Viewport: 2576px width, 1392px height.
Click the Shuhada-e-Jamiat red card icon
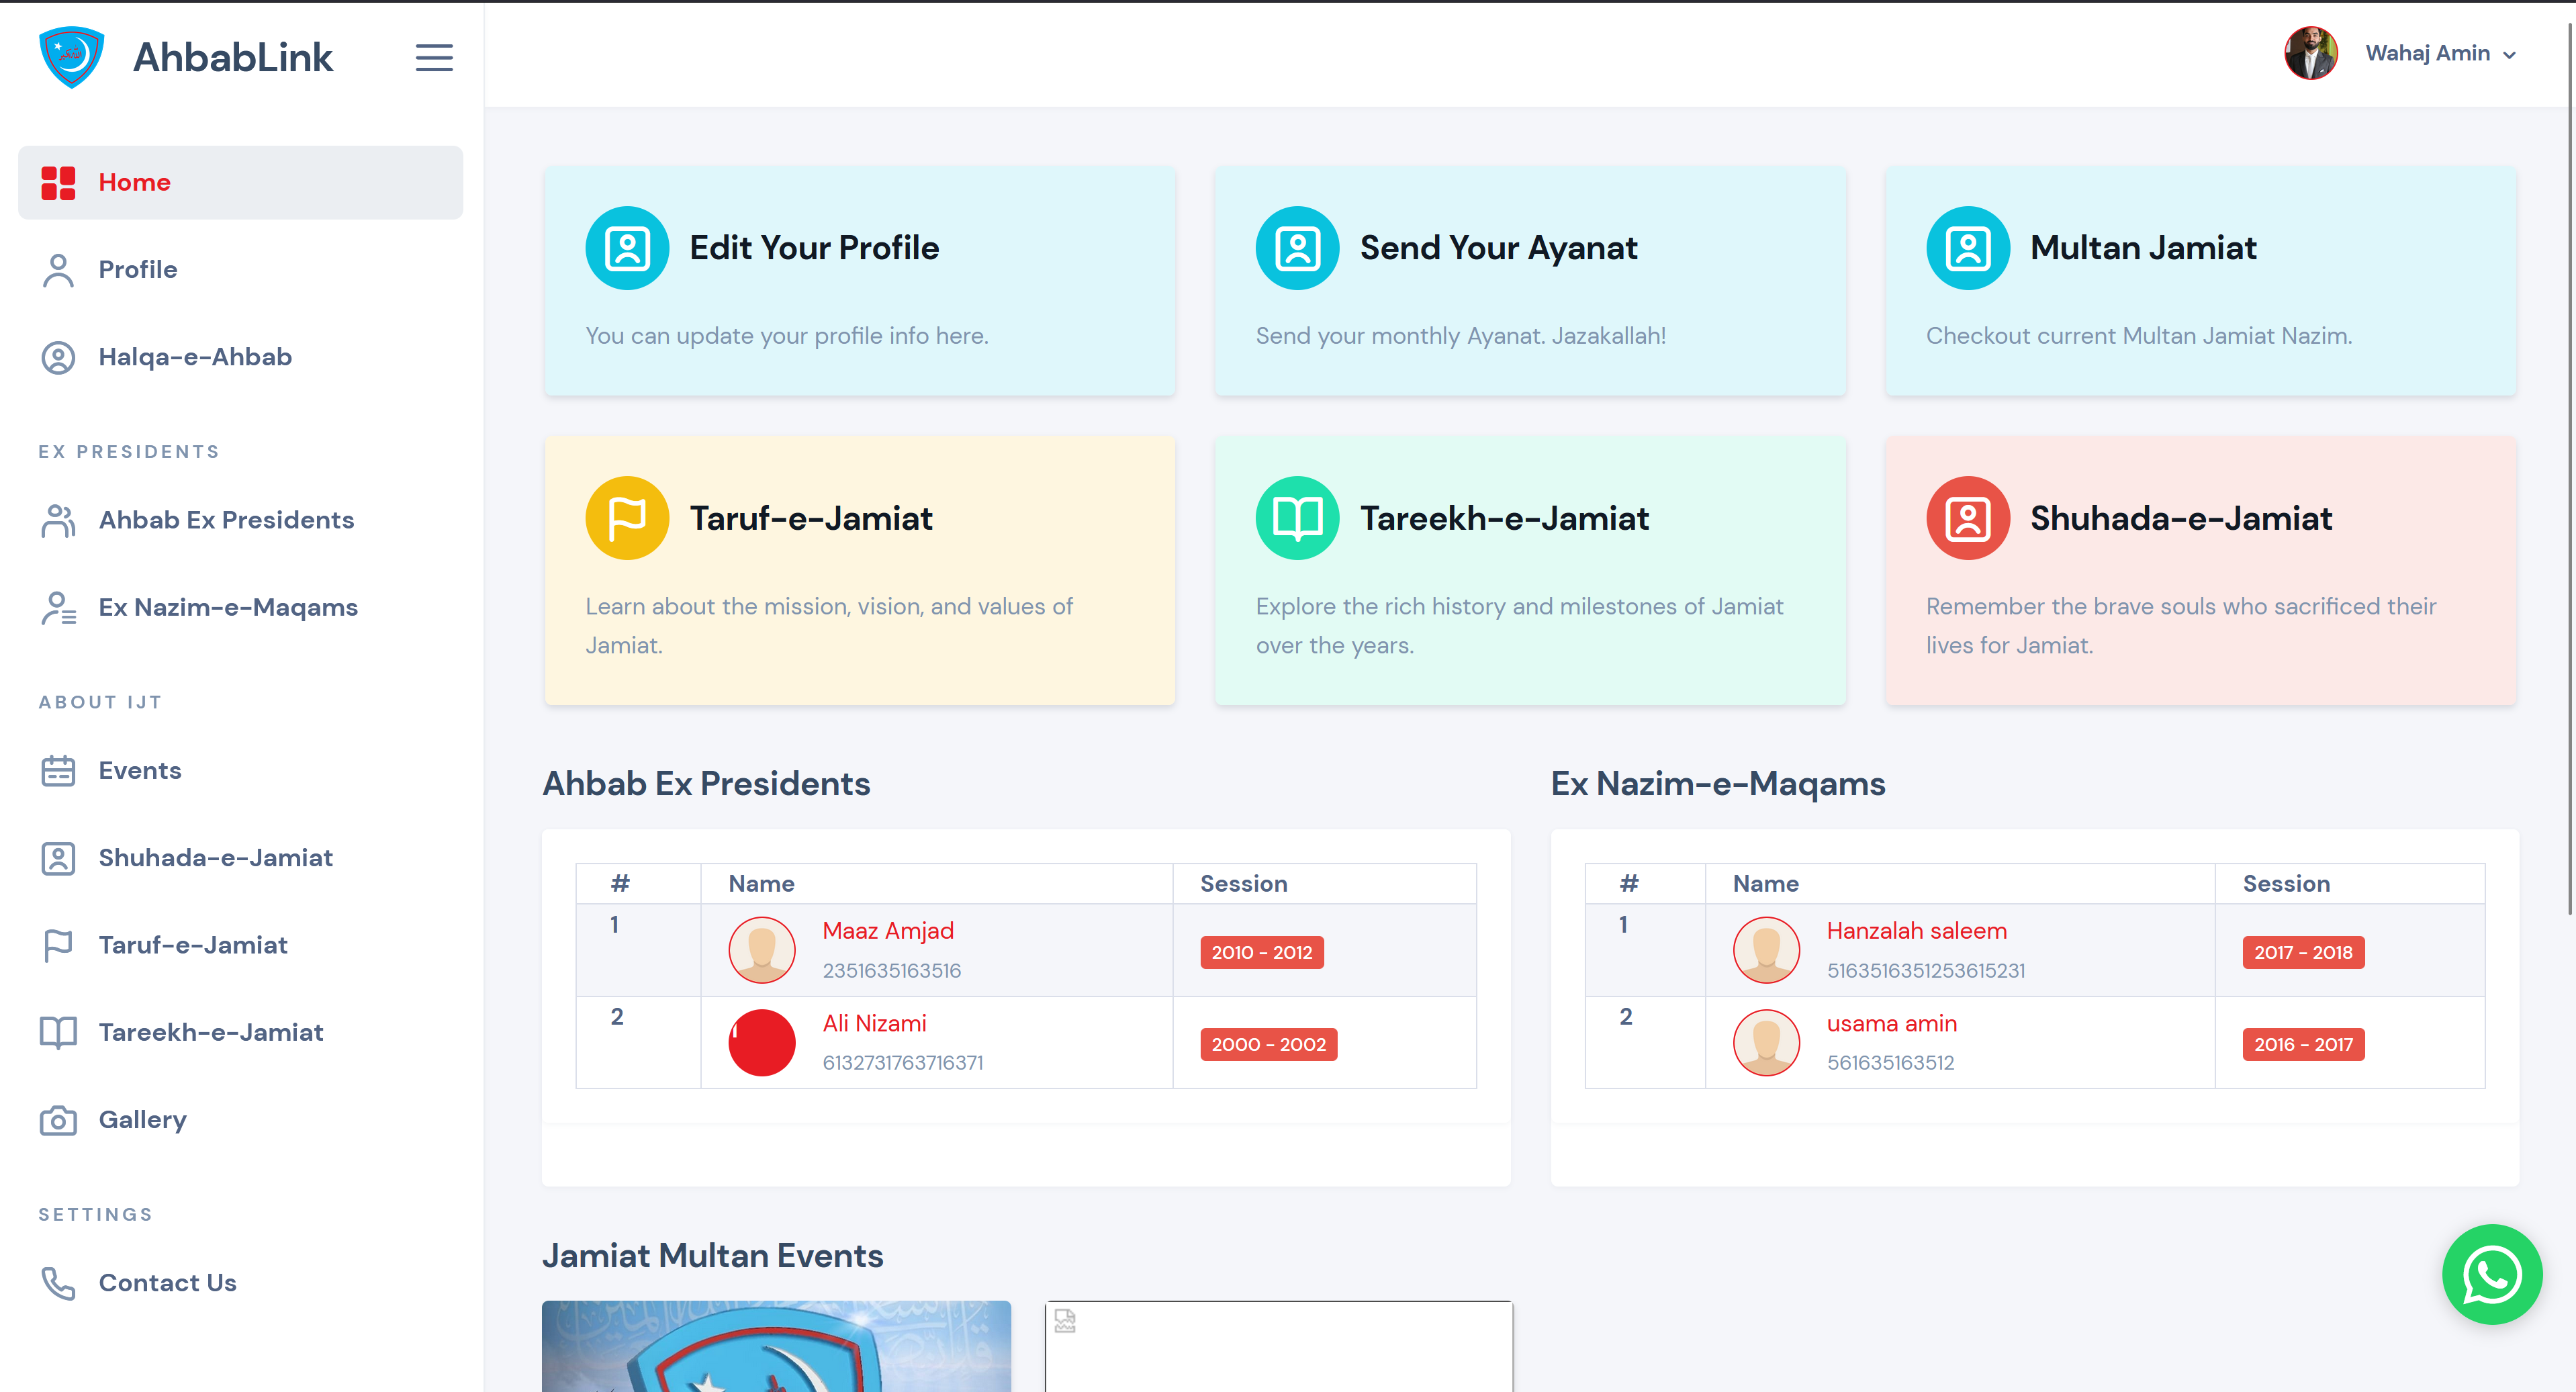click(x=1967, y=518)
